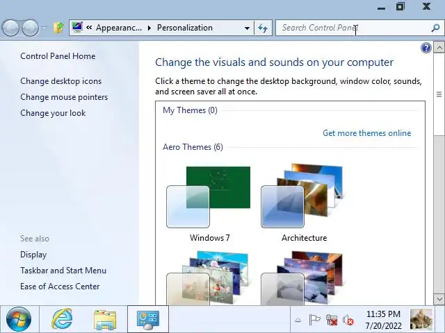Open Windows Explorer folder icon on taskbar
The image size is (445, 333).
[x=105, y=320]
